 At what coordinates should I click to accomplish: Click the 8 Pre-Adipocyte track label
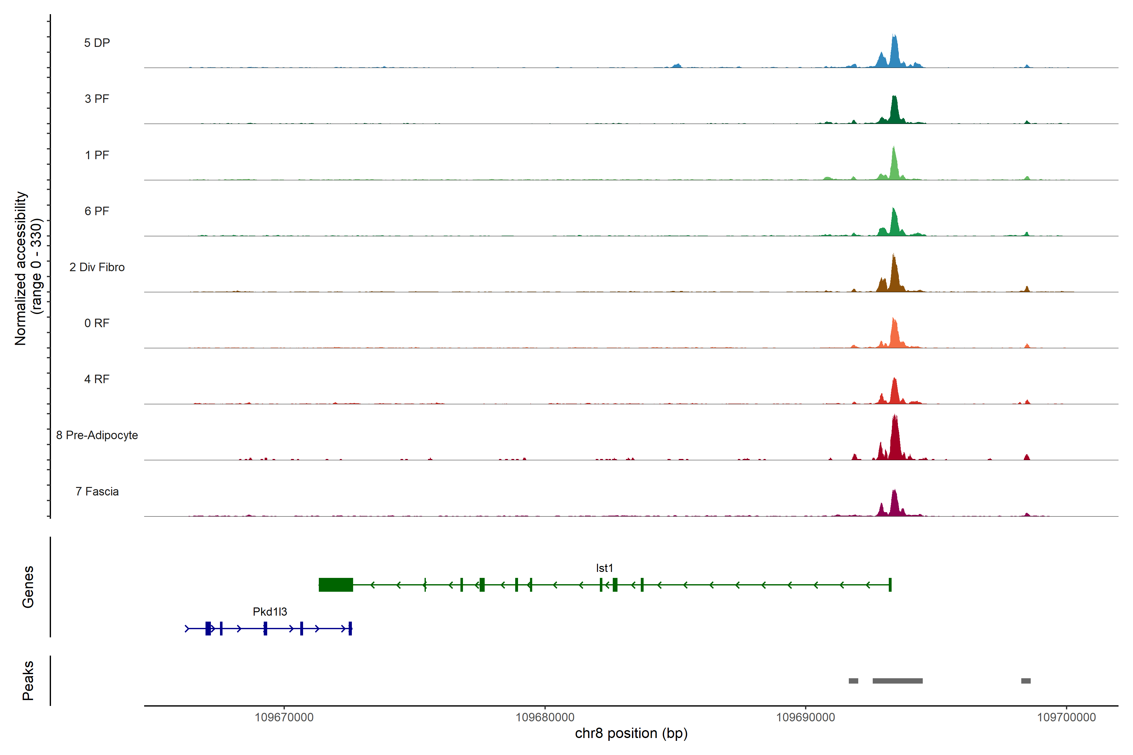point(97,435)
